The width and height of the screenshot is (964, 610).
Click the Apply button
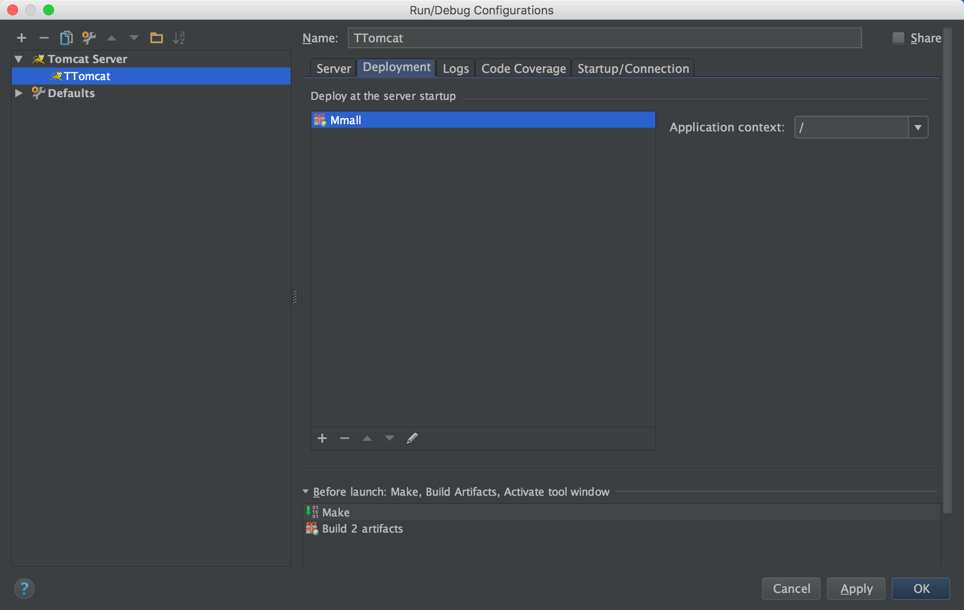[856, 589]
